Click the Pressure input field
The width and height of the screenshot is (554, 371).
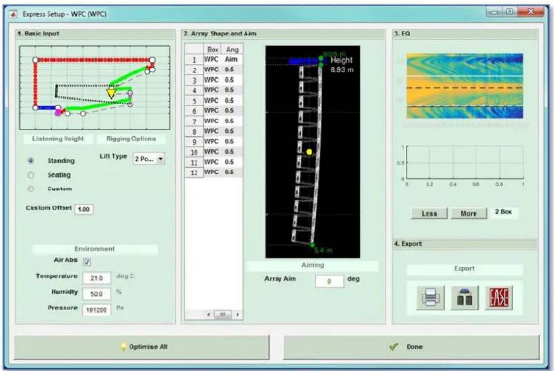(x=97, y=310)
